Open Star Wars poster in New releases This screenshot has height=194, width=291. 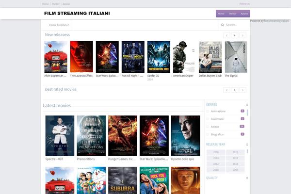click(107, 57)
